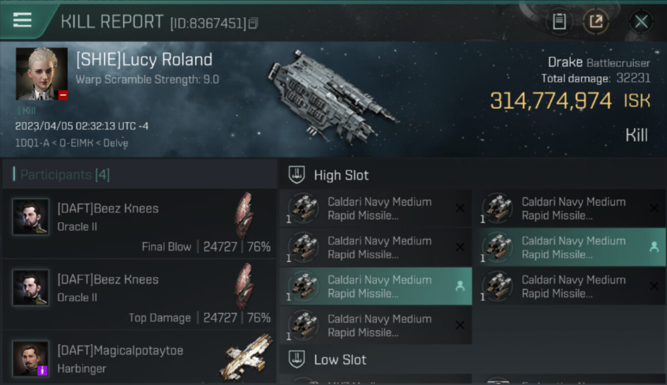Click the Low Slot section header
The height and width of the screenshot is (385, 667).
[x=340, y=359]
